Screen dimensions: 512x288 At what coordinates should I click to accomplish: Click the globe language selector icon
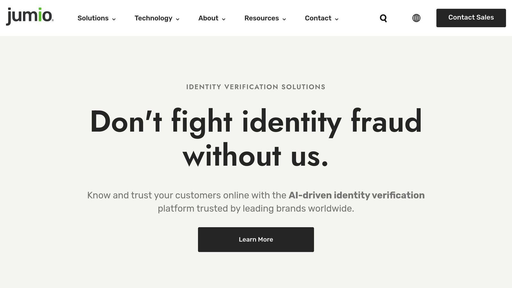[416, 18]
